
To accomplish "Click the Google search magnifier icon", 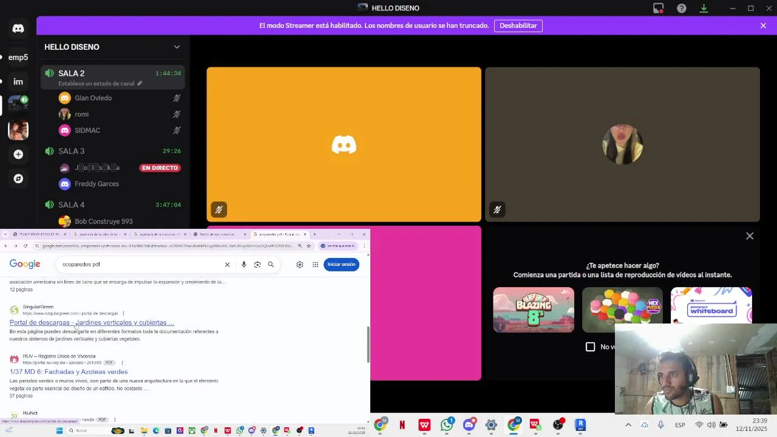I will coord(271,265).
